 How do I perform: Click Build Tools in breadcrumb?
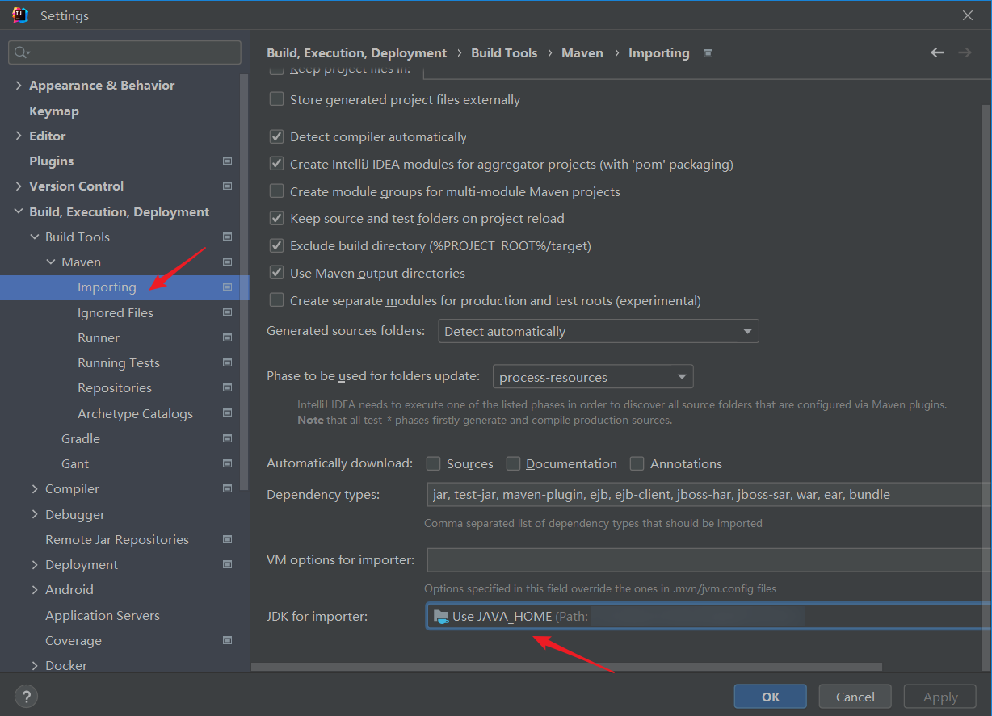[504, 52]
